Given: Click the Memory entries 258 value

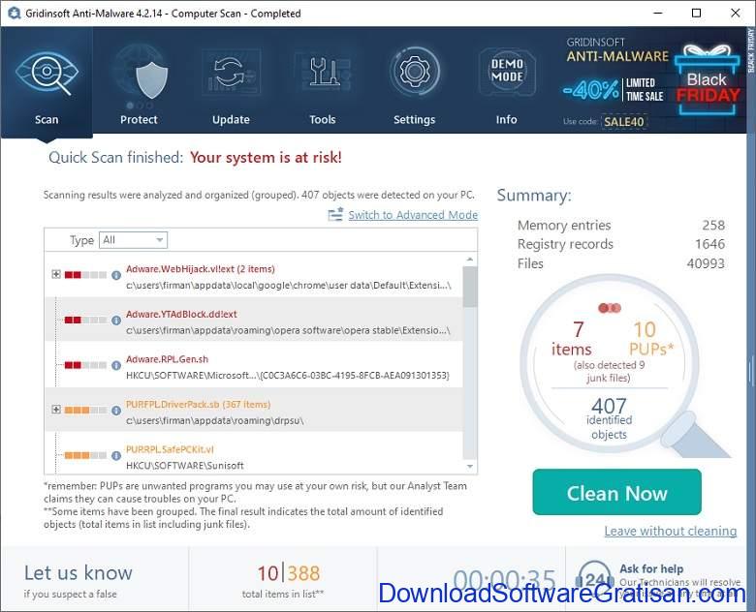Looking at the screenshot, I should (x=713, y=225).
